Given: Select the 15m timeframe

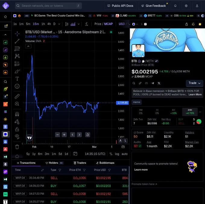Looking at the screenshot, I should coord(36,24).
